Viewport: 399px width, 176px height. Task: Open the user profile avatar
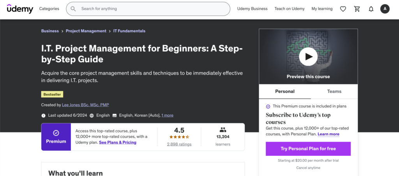[x=385, y=9]
